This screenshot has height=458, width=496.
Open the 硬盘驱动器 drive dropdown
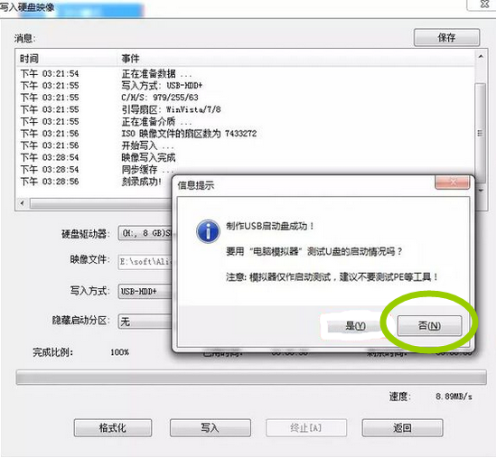[145, 233]
